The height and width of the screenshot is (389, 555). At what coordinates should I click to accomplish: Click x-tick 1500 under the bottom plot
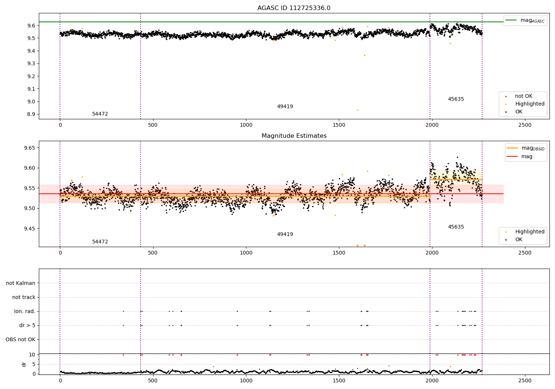tap(339, 380)
